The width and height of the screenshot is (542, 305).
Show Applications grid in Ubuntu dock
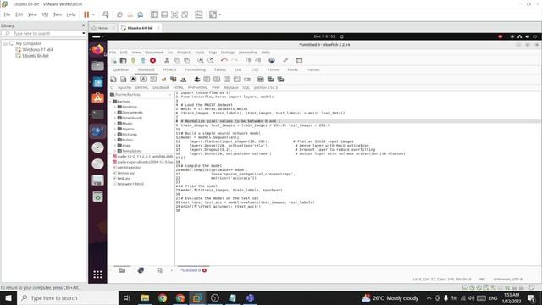[98, 274]
